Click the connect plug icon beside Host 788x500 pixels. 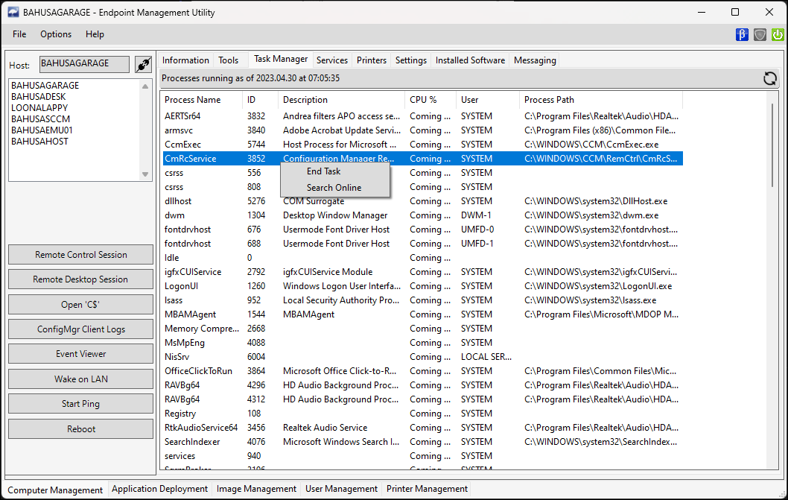pyautogui.click(x=143, y=64)
